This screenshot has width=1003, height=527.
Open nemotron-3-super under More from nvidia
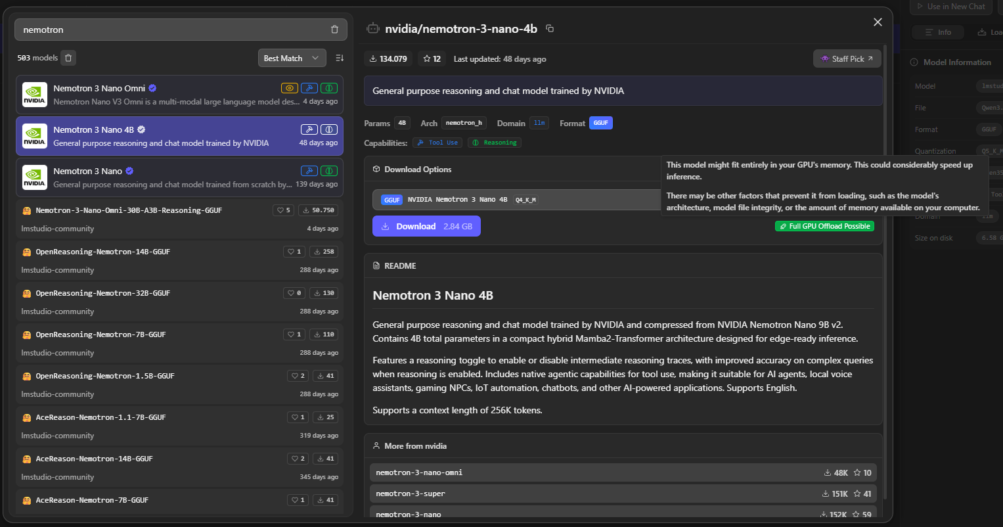tap(623, 493)
